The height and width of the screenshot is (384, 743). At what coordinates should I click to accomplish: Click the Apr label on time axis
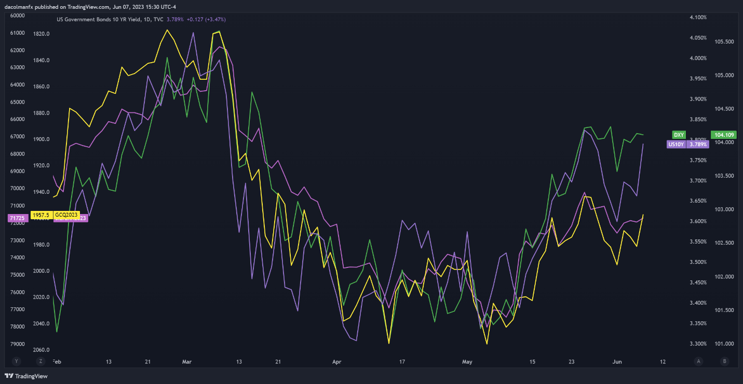[337, 361]
